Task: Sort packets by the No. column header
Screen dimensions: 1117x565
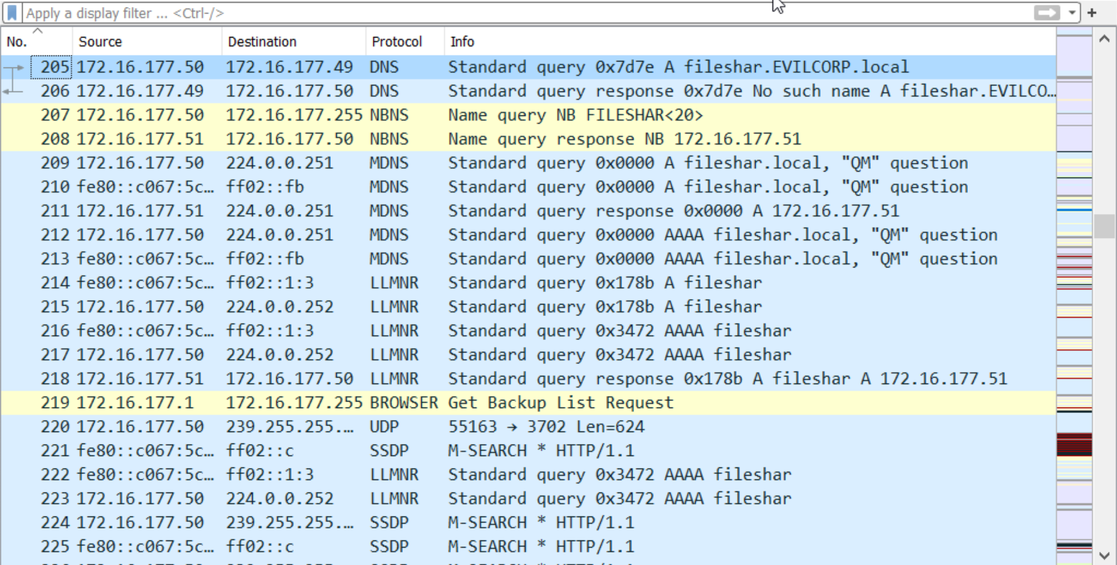Action: (x=37, y=41)
